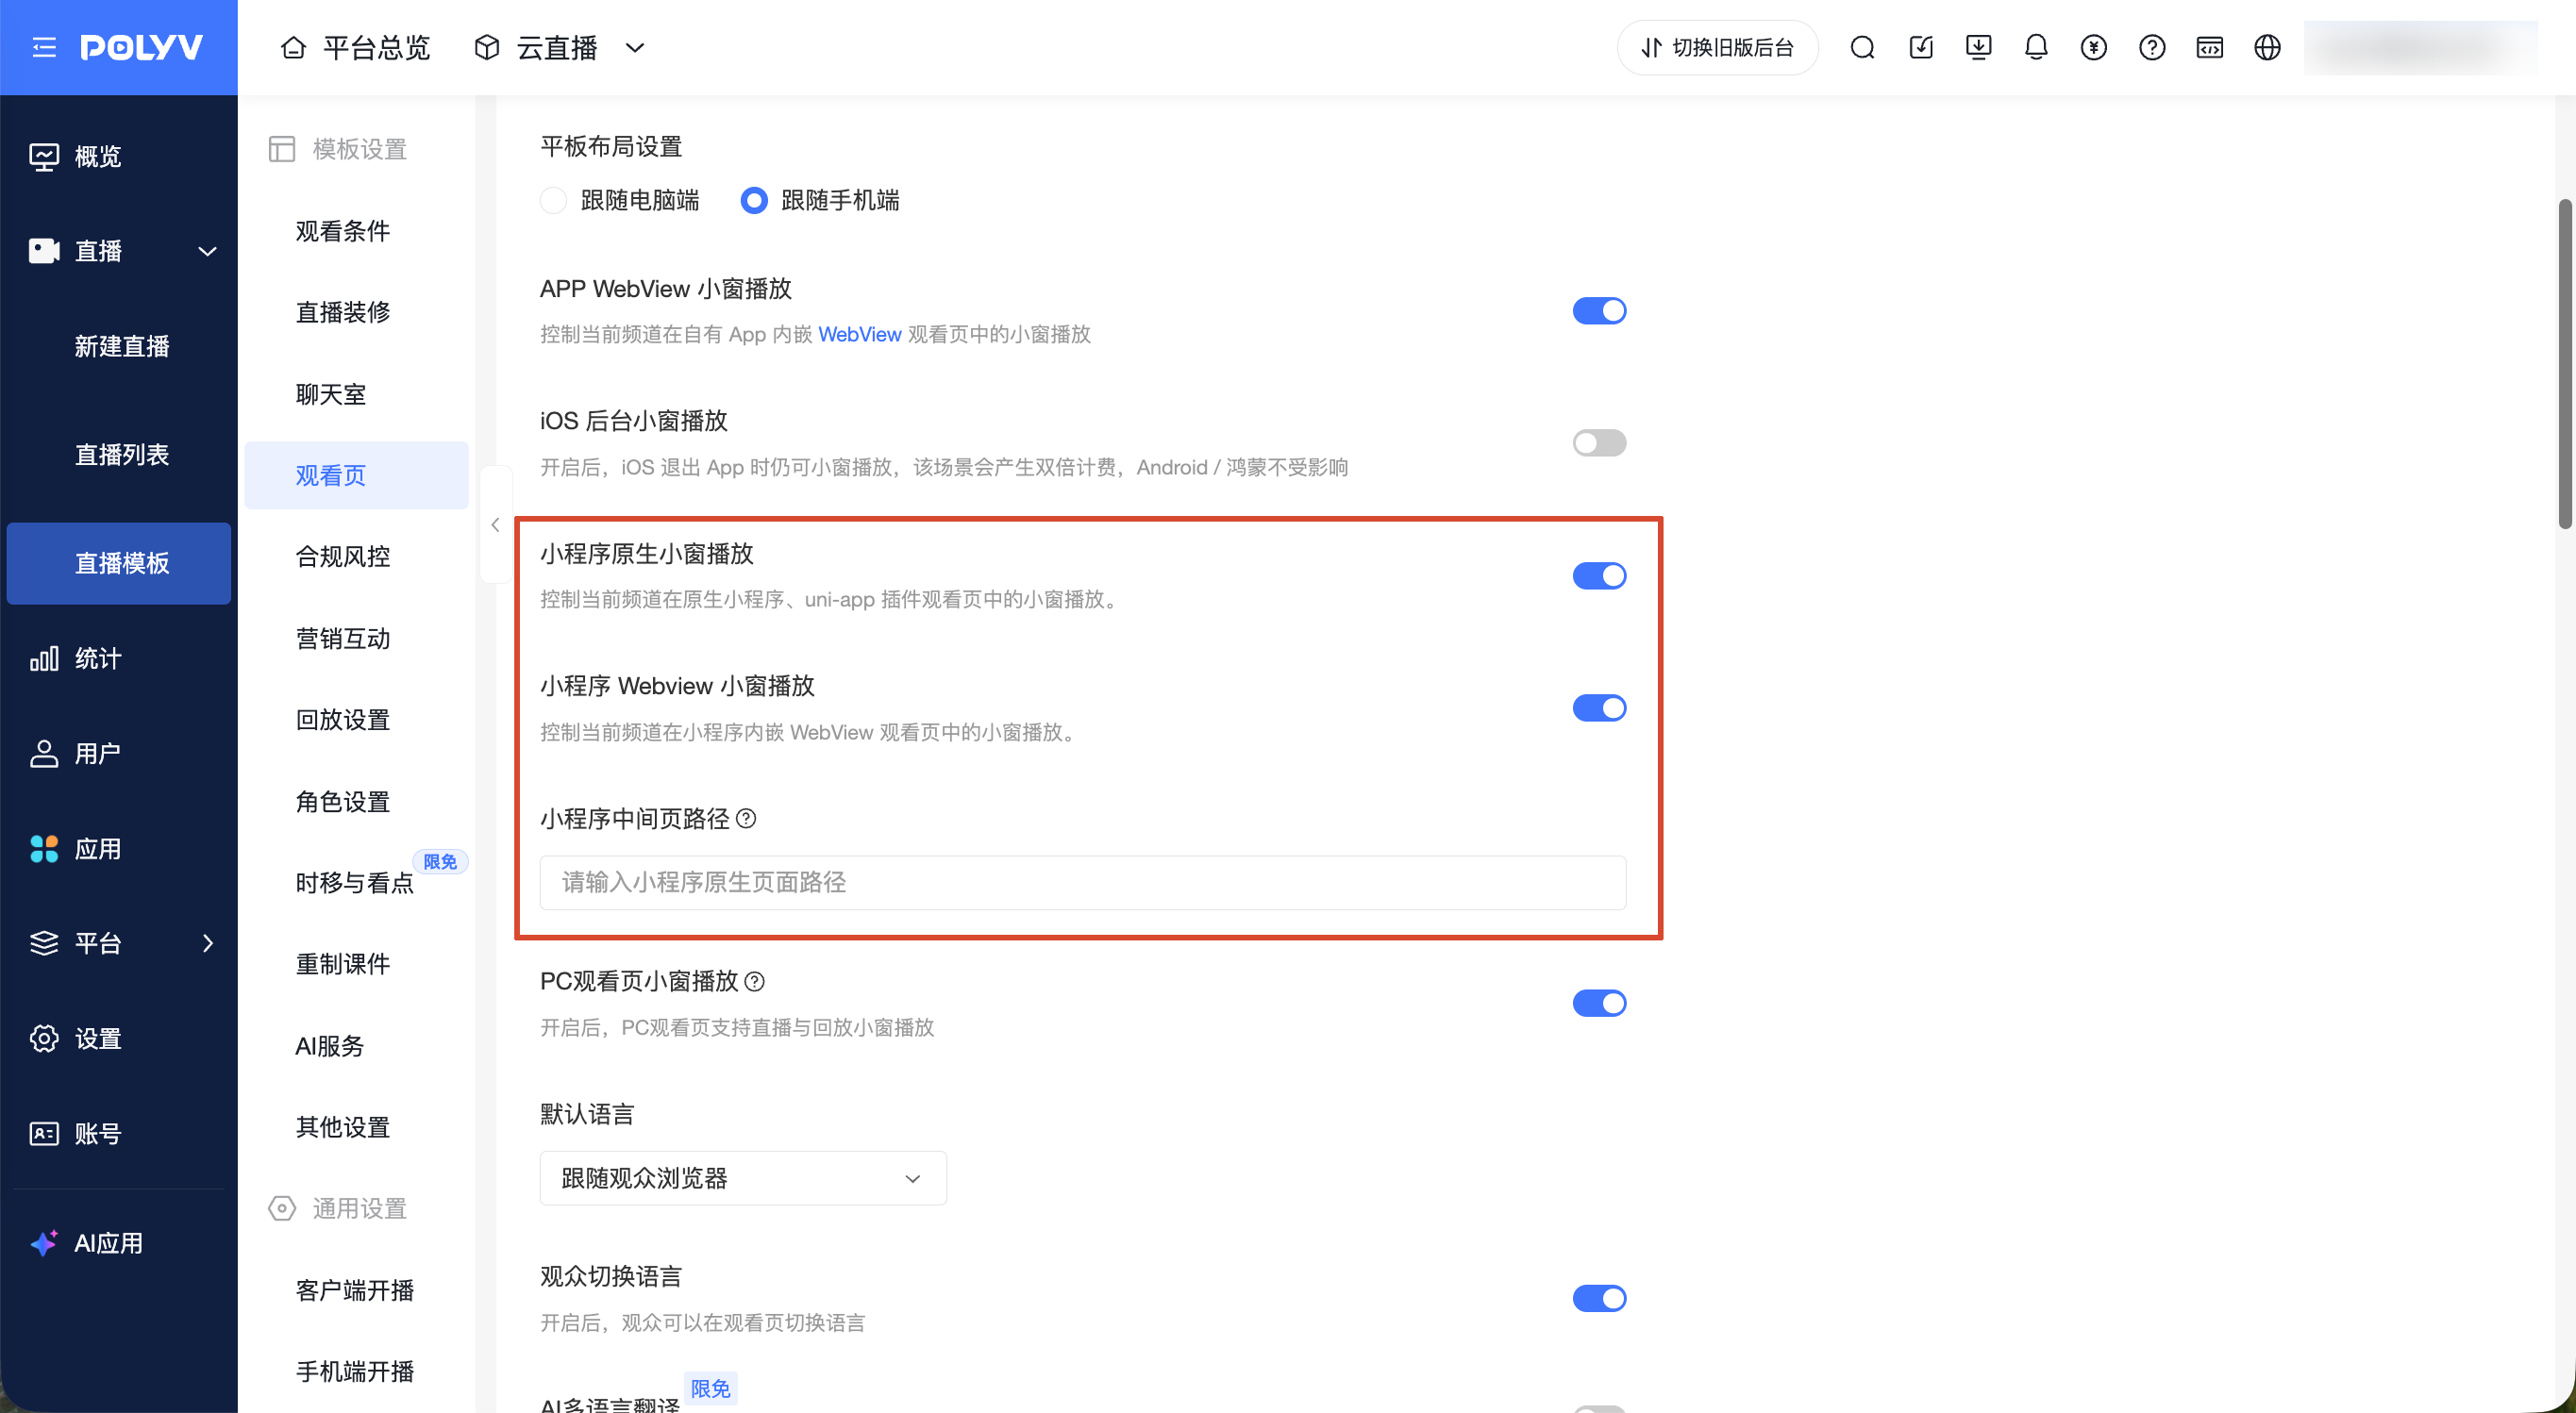Click the notification bell icon

pyautogui.click(x=2036, y=47)
